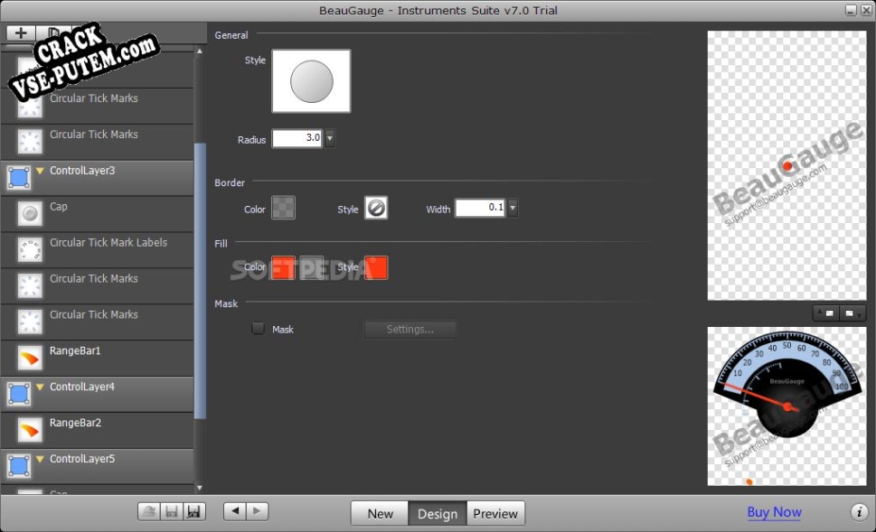Click the Border Style none icon
Viewport: 876px width, 532px height.
[376, 209]
